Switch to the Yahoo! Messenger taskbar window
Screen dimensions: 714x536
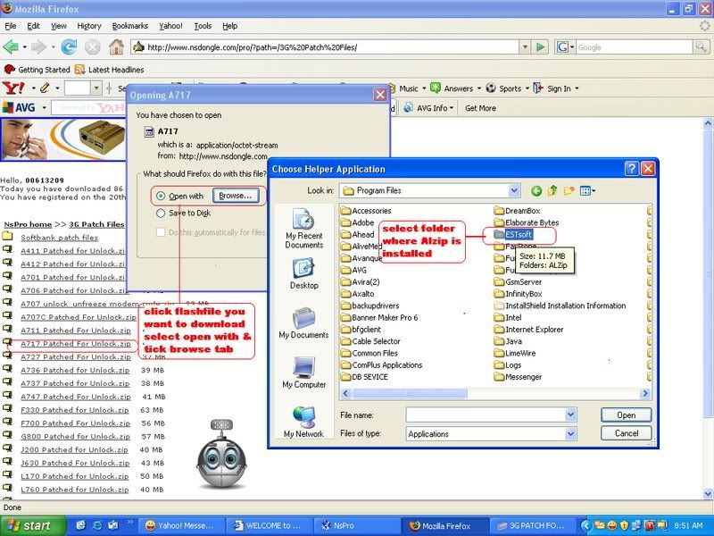coord(180,526)
